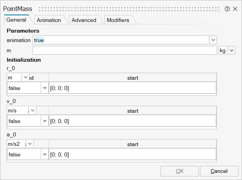Click the r_0 start column header
This screenshot has height=180, width=242.
132,78
